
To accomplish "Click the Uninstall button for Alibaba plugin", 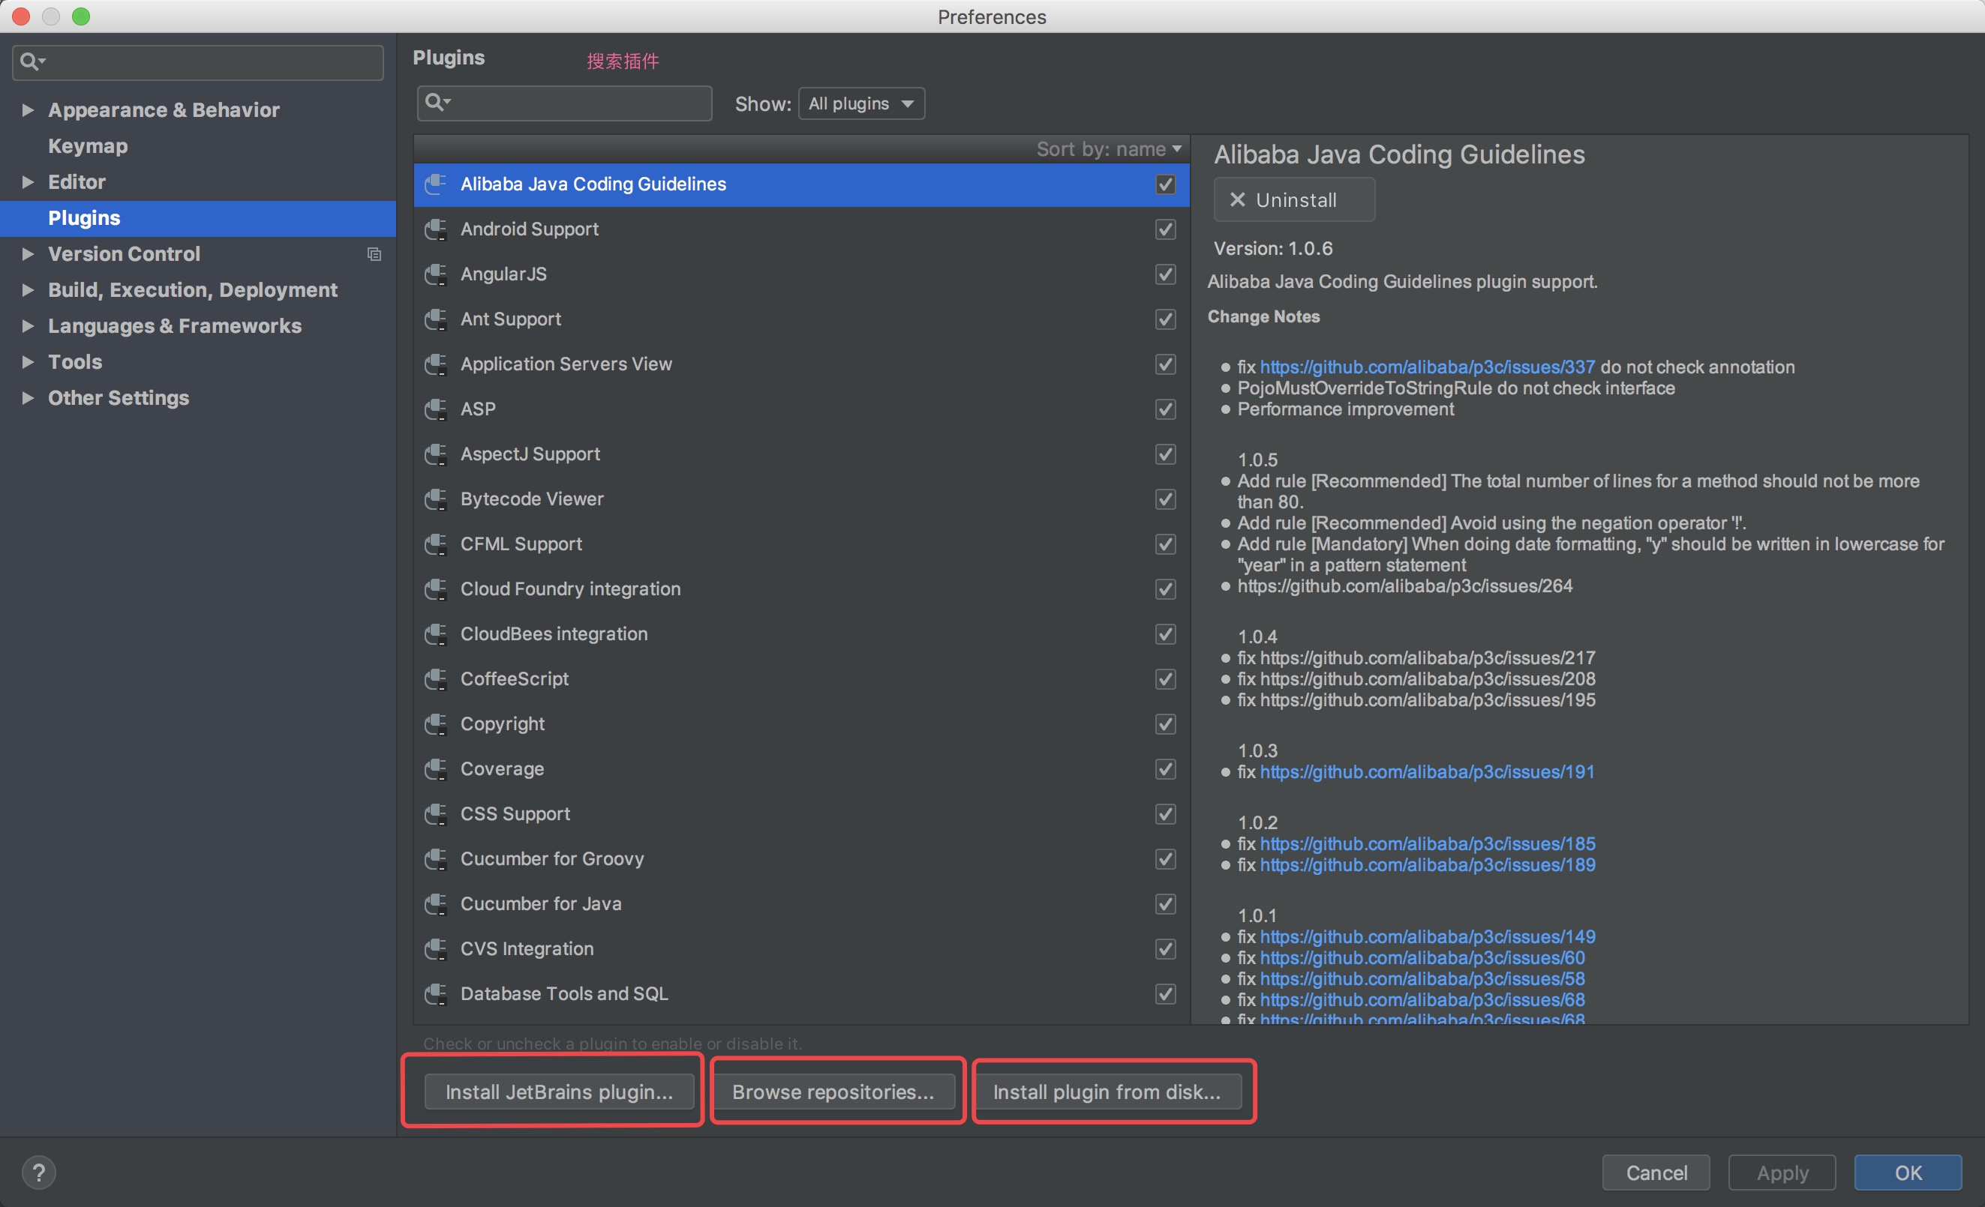I will (1294, 199).
